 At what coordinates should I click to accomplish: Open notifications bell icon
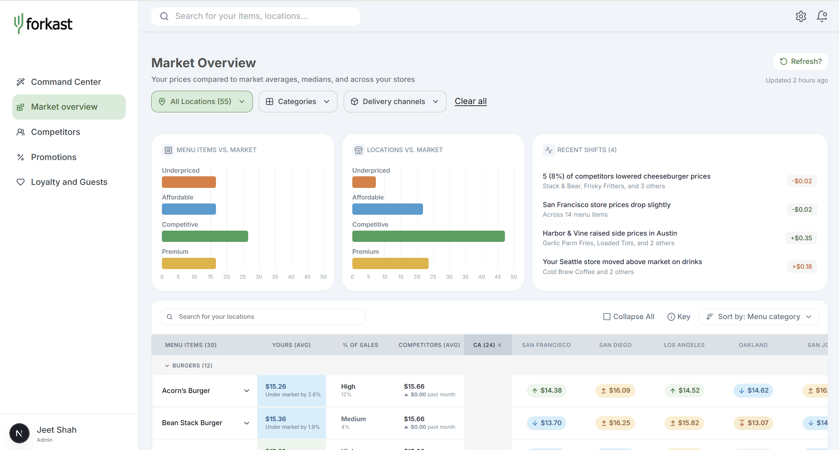coord(822,16)
